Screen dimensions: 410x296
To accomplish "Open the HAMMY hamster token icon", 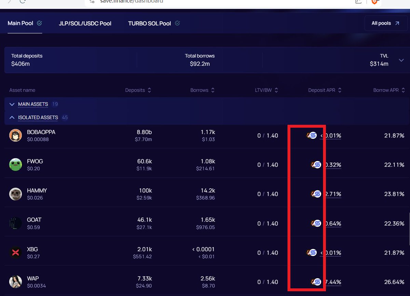I will point(16,194).
